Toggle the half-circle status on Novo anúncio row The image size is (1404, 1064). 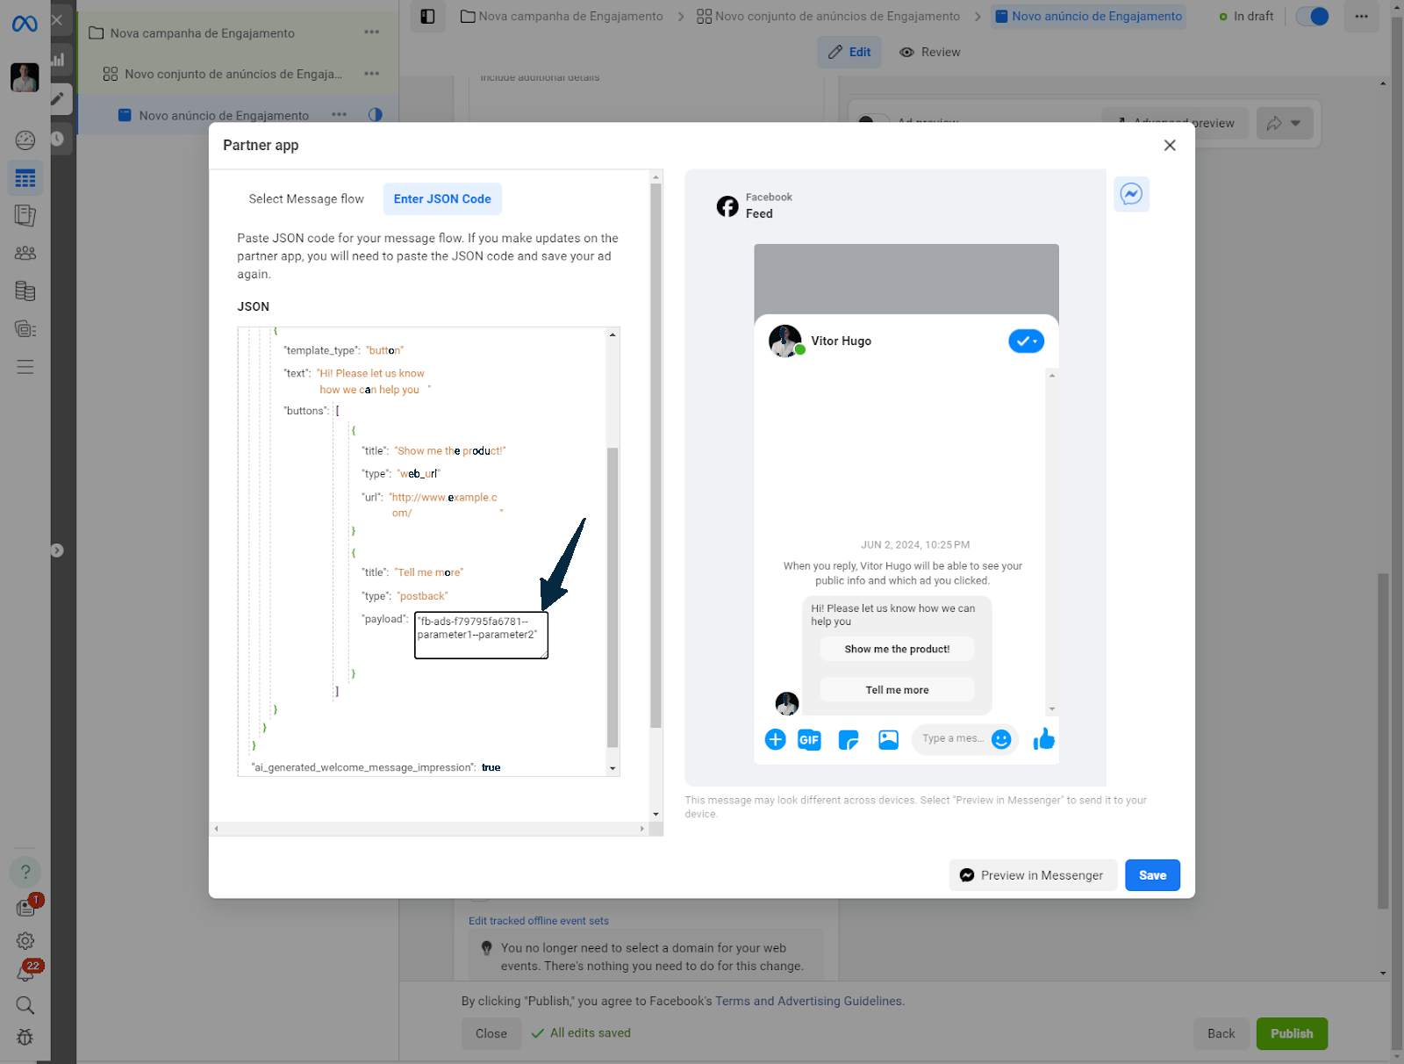375,114
